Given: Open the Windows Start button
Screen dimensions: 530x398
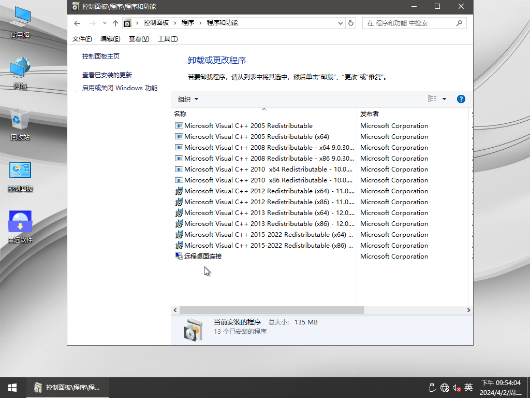Looking at the screenshot, I should (12, 388).
